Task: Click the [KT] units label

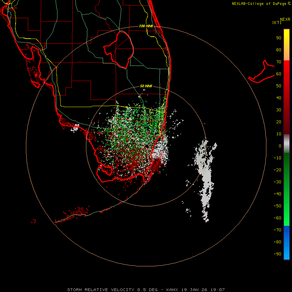Action: point(277,22)
